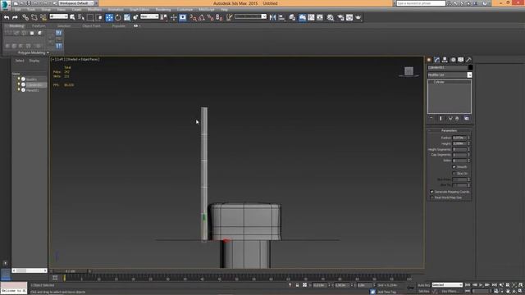Open the Material Editor icon
Image resolution: width=525 pixels, height=295 pixels.
coord(331,17)
